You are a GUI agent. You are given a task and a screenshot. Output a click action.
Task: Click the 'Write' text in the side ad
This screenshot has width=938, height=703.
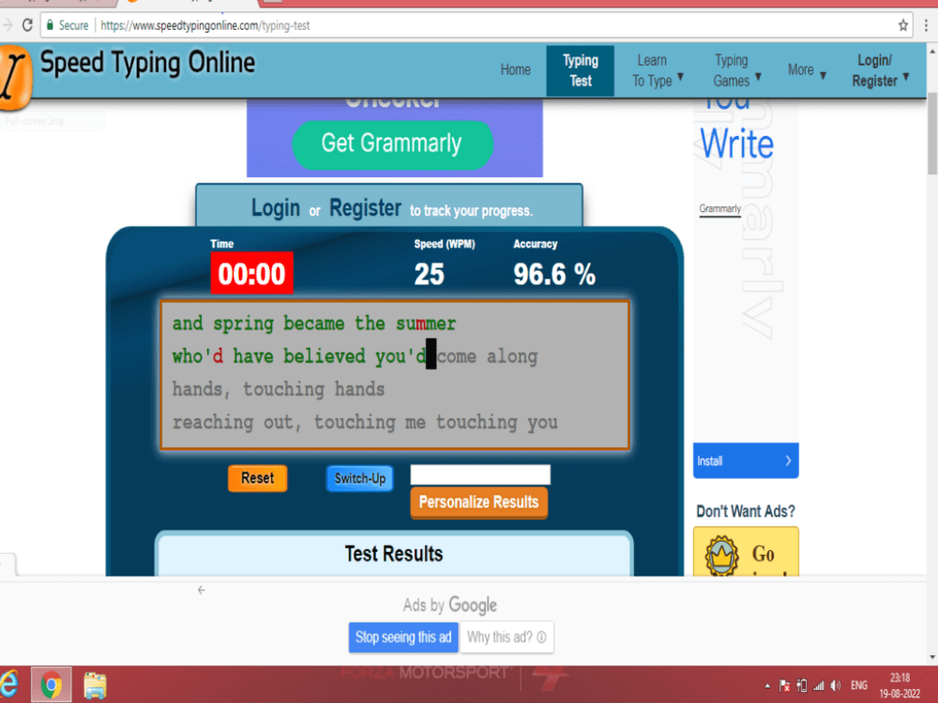click(737, 144)
